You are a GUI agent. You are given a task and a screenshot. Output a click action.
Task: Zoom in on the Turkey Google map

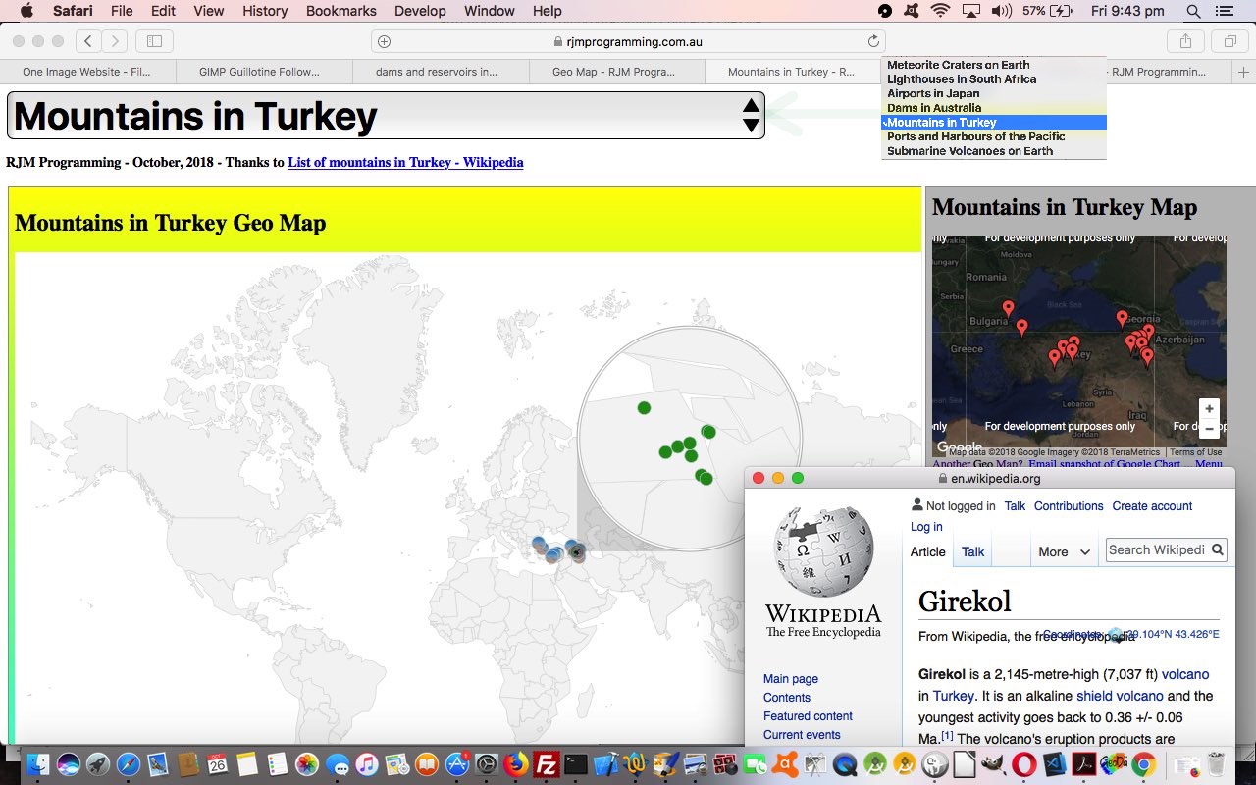click(x=1209, y=409)
